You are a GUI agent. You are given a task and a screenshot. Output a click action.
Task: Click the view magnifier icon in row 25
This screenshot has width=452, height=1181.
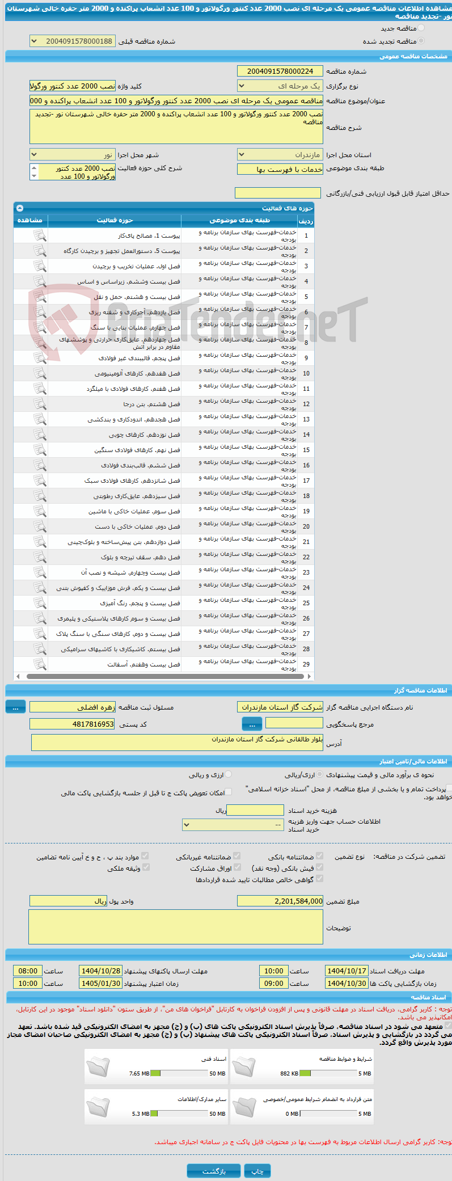pyautogui.click(x=40, y=603)
